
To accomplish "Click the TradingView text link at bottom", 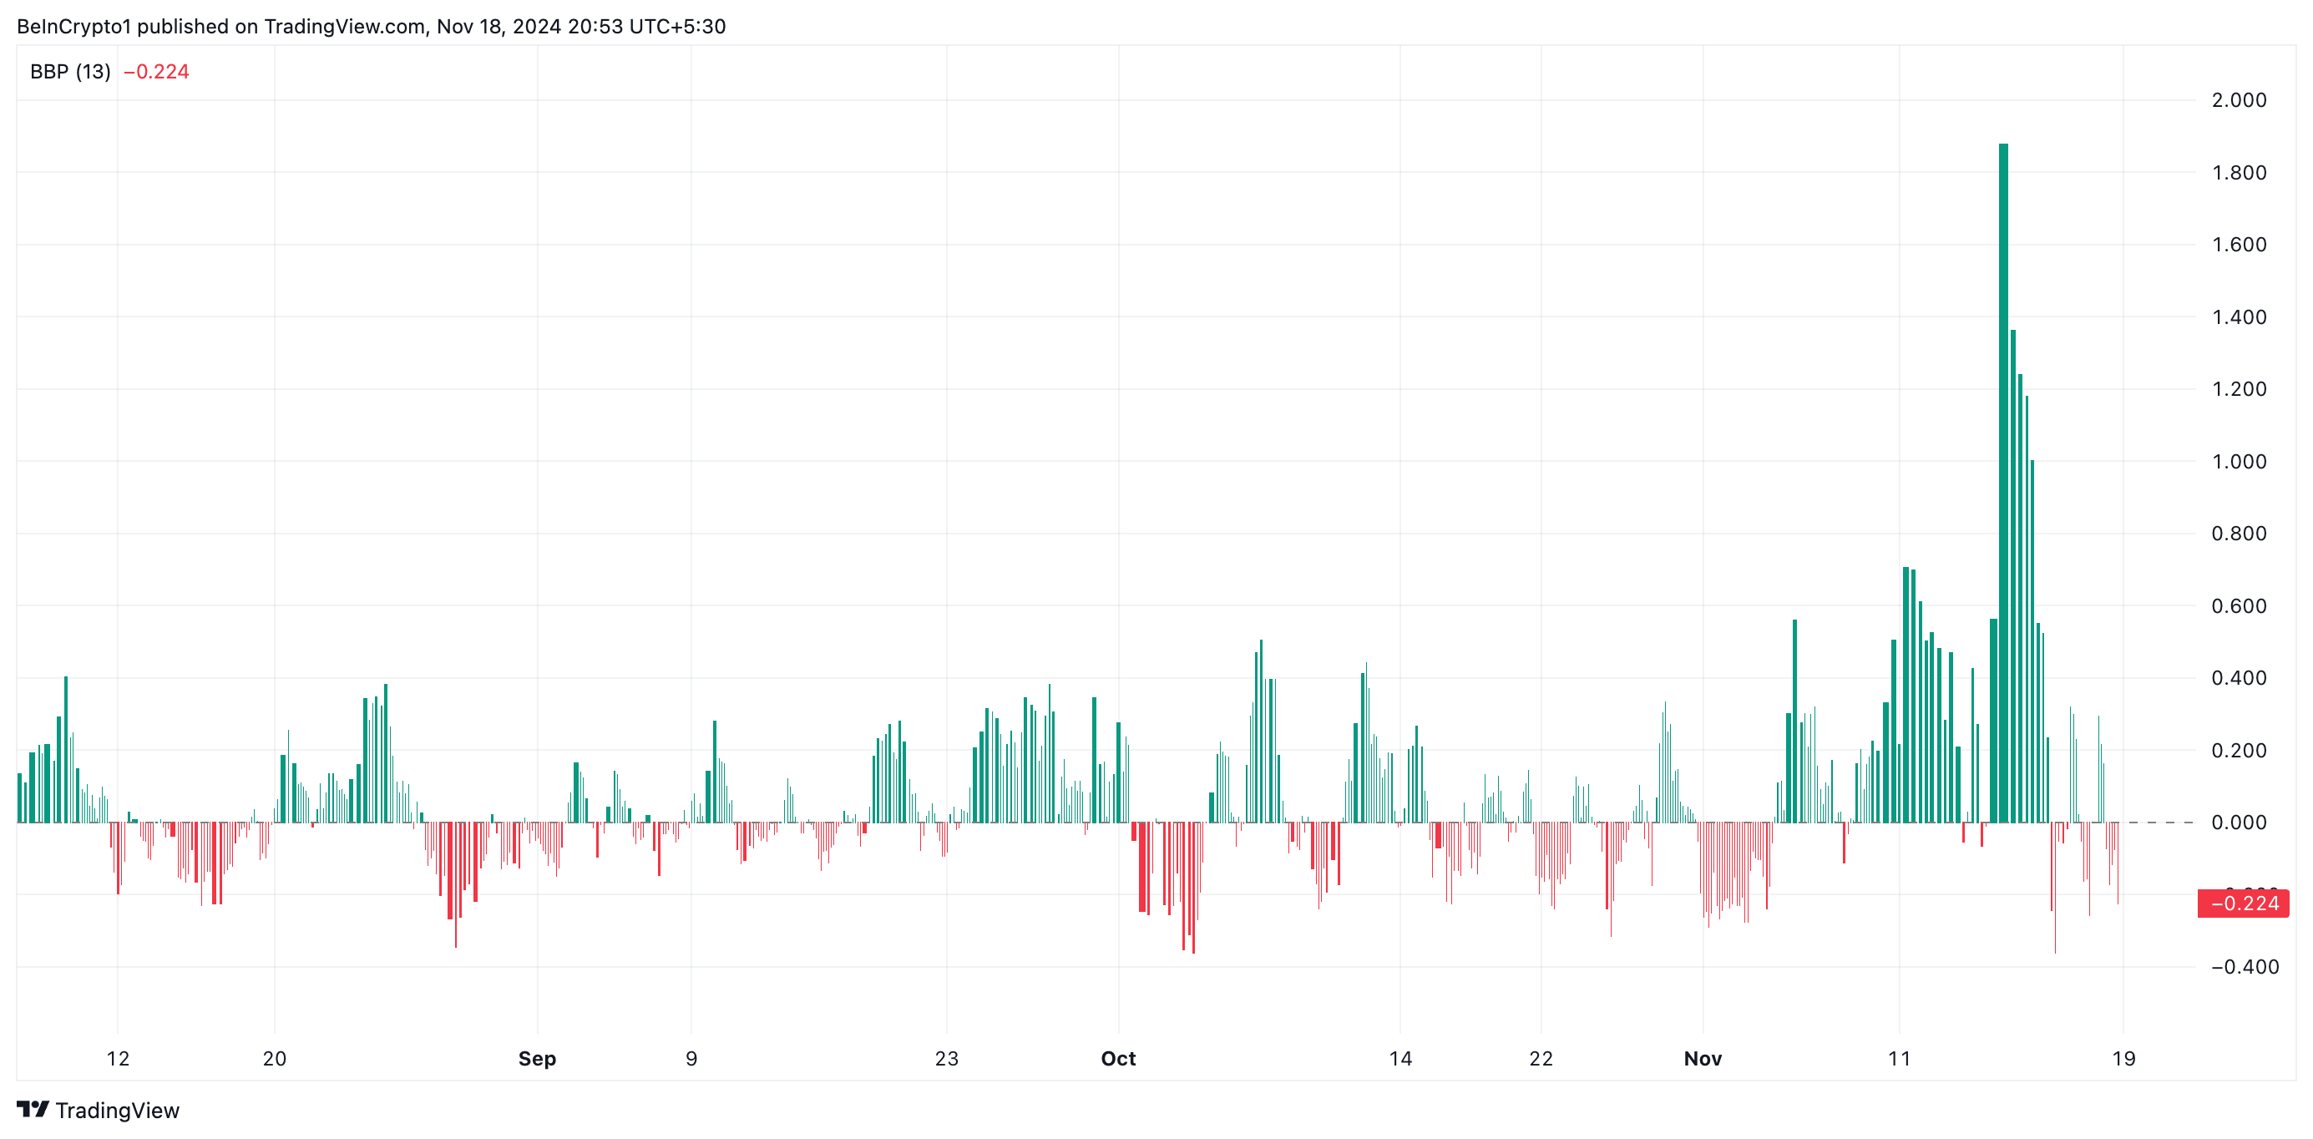I will tap(117, 1111).
